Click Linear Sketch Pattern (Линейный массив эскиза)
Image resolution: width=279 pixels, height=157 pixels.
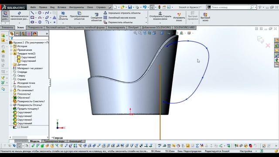coord(119,17)
